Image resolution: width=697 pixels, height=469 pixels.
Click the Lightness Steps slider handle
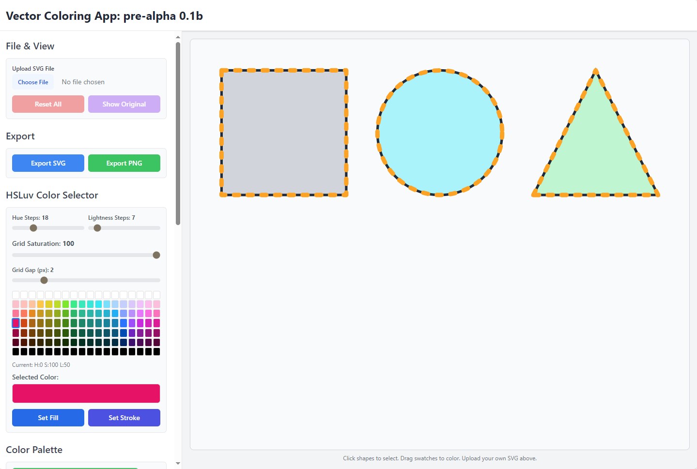pyautogui.click(x=97, y=228)
